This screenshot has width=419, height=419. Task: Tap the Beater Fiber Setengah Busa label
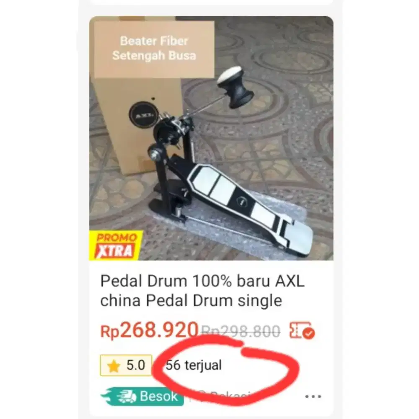click(x=154, y=48)
